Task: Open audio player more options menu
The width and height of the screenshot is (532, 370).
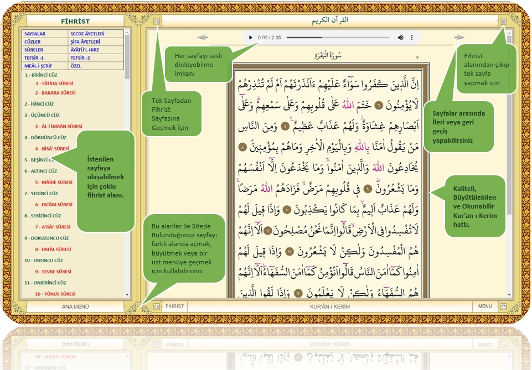Action: [412, 38]
